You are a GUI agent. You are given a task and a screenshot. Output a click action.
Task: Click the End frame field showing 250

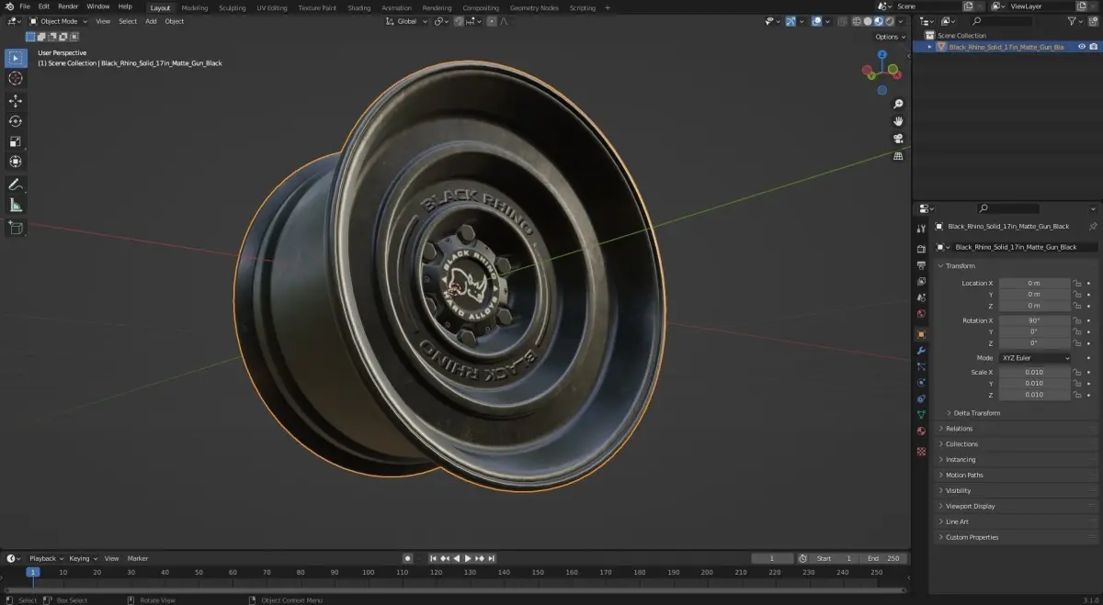pos(884,558)
